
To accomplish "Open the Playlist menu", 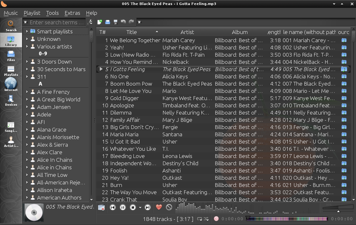I will click(x=32, y=13).
